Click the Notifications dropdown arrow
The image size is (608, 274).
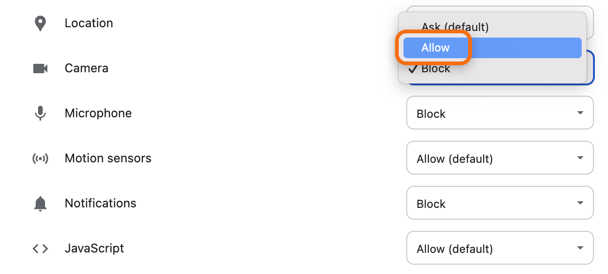(580, 203)
